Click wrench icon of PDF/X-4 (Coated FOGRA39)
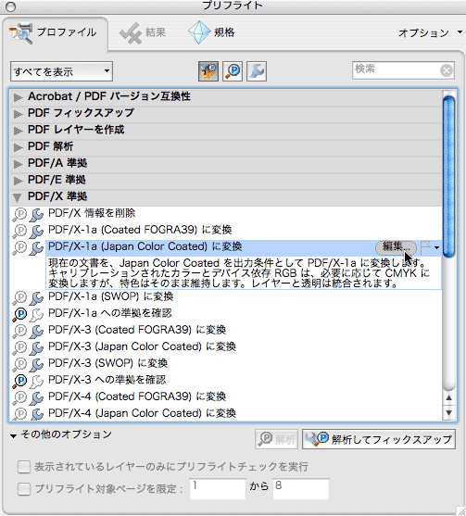 click(x=36, y=398)
